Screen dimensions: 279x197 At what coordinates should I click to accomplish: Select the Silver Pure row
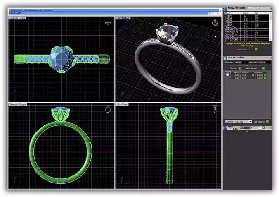pyautogui.click(x=247, y=36)
